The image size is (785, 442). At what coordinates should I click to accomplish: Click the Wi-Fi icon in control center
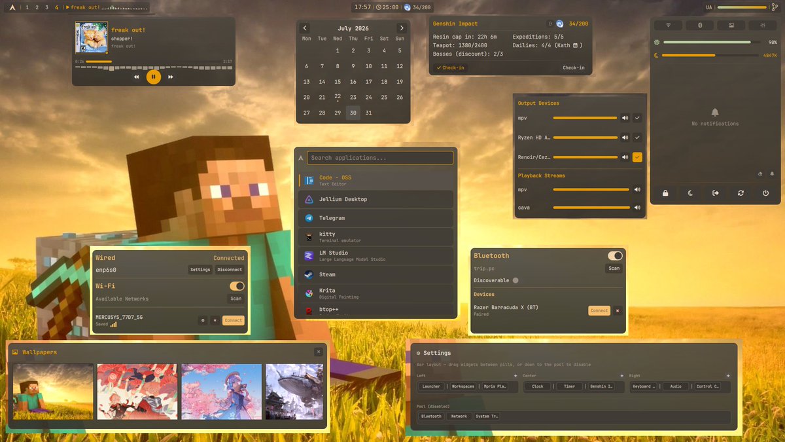pos(668,25)
